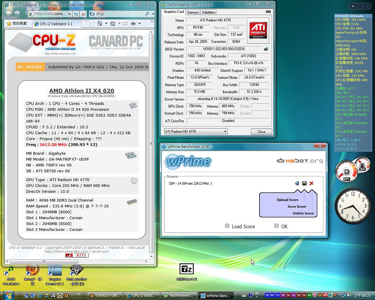
Task: Click the IE quick launch icon on taskbar
Action: (40, 296)
